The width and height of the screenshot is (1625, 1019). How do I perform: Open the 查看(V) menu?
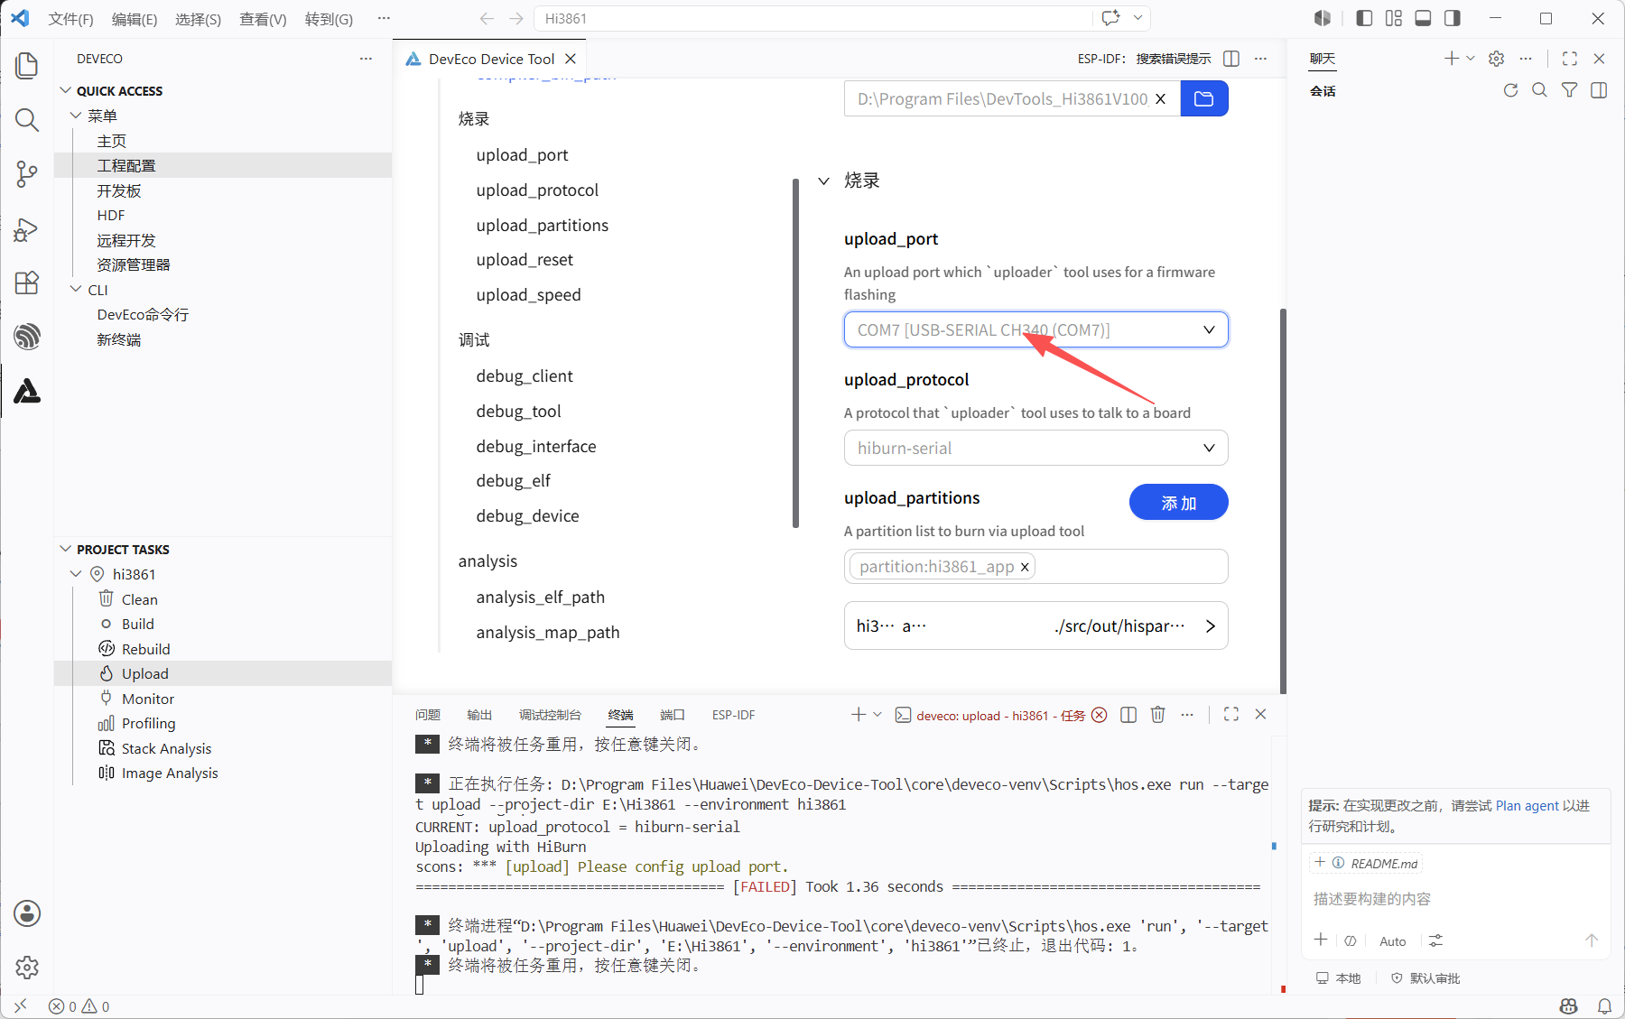(263, 19)
